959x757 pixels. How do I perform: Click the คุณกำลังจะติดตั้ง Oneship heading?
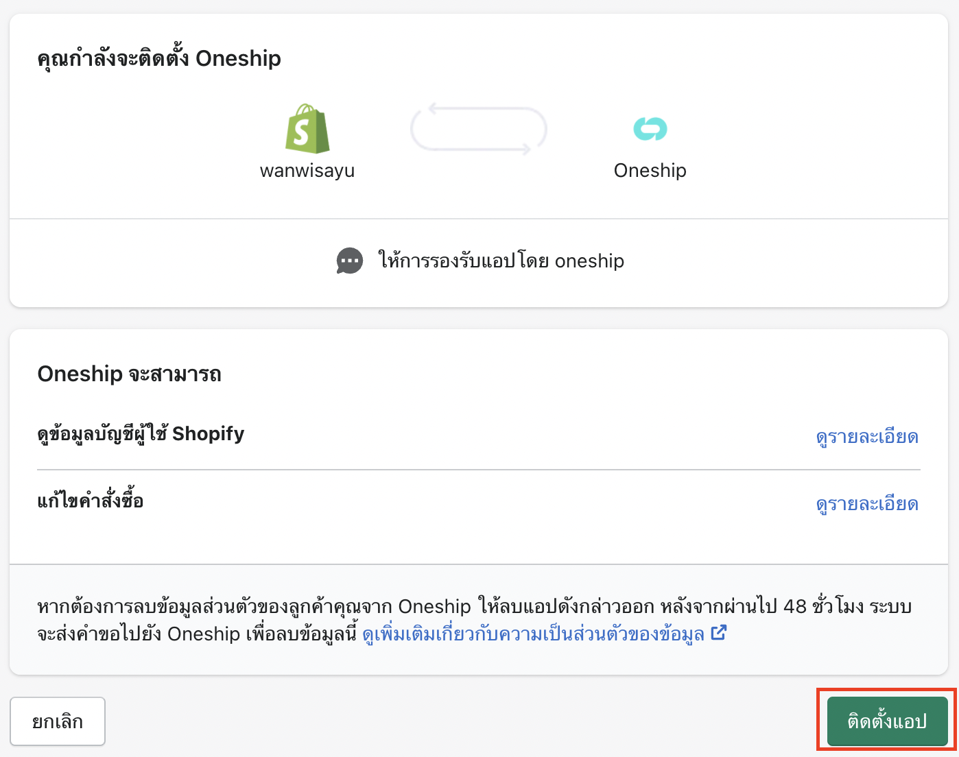pos(159,58)
